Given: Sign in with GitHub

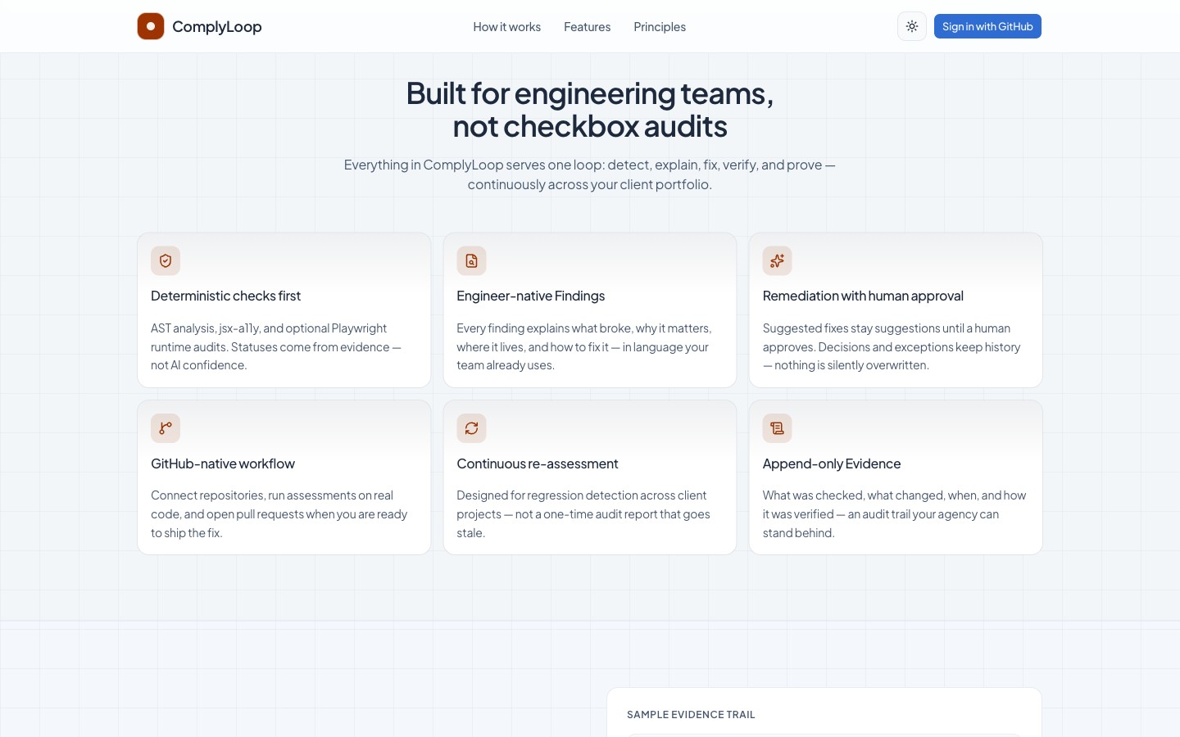Looking at the screenshot, I should [x=987, y=26].
